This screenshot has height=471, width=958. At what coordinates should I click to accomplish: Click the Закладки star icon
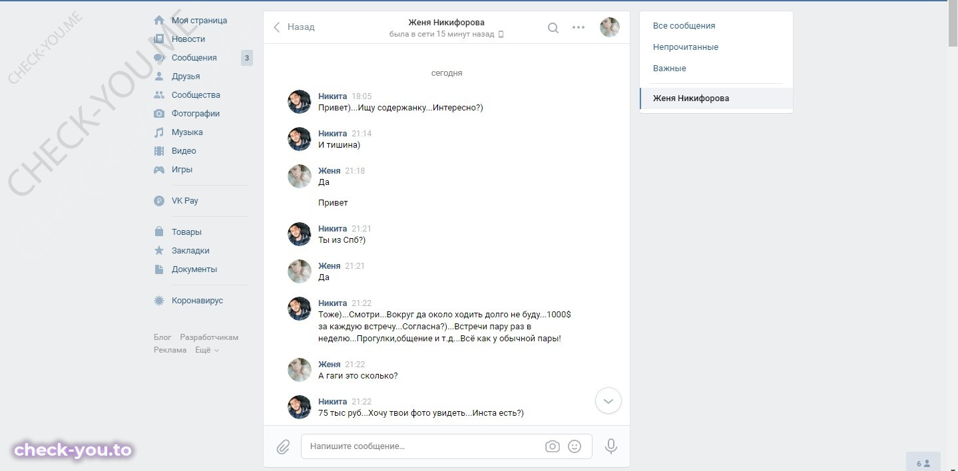[x=159, y=251]
